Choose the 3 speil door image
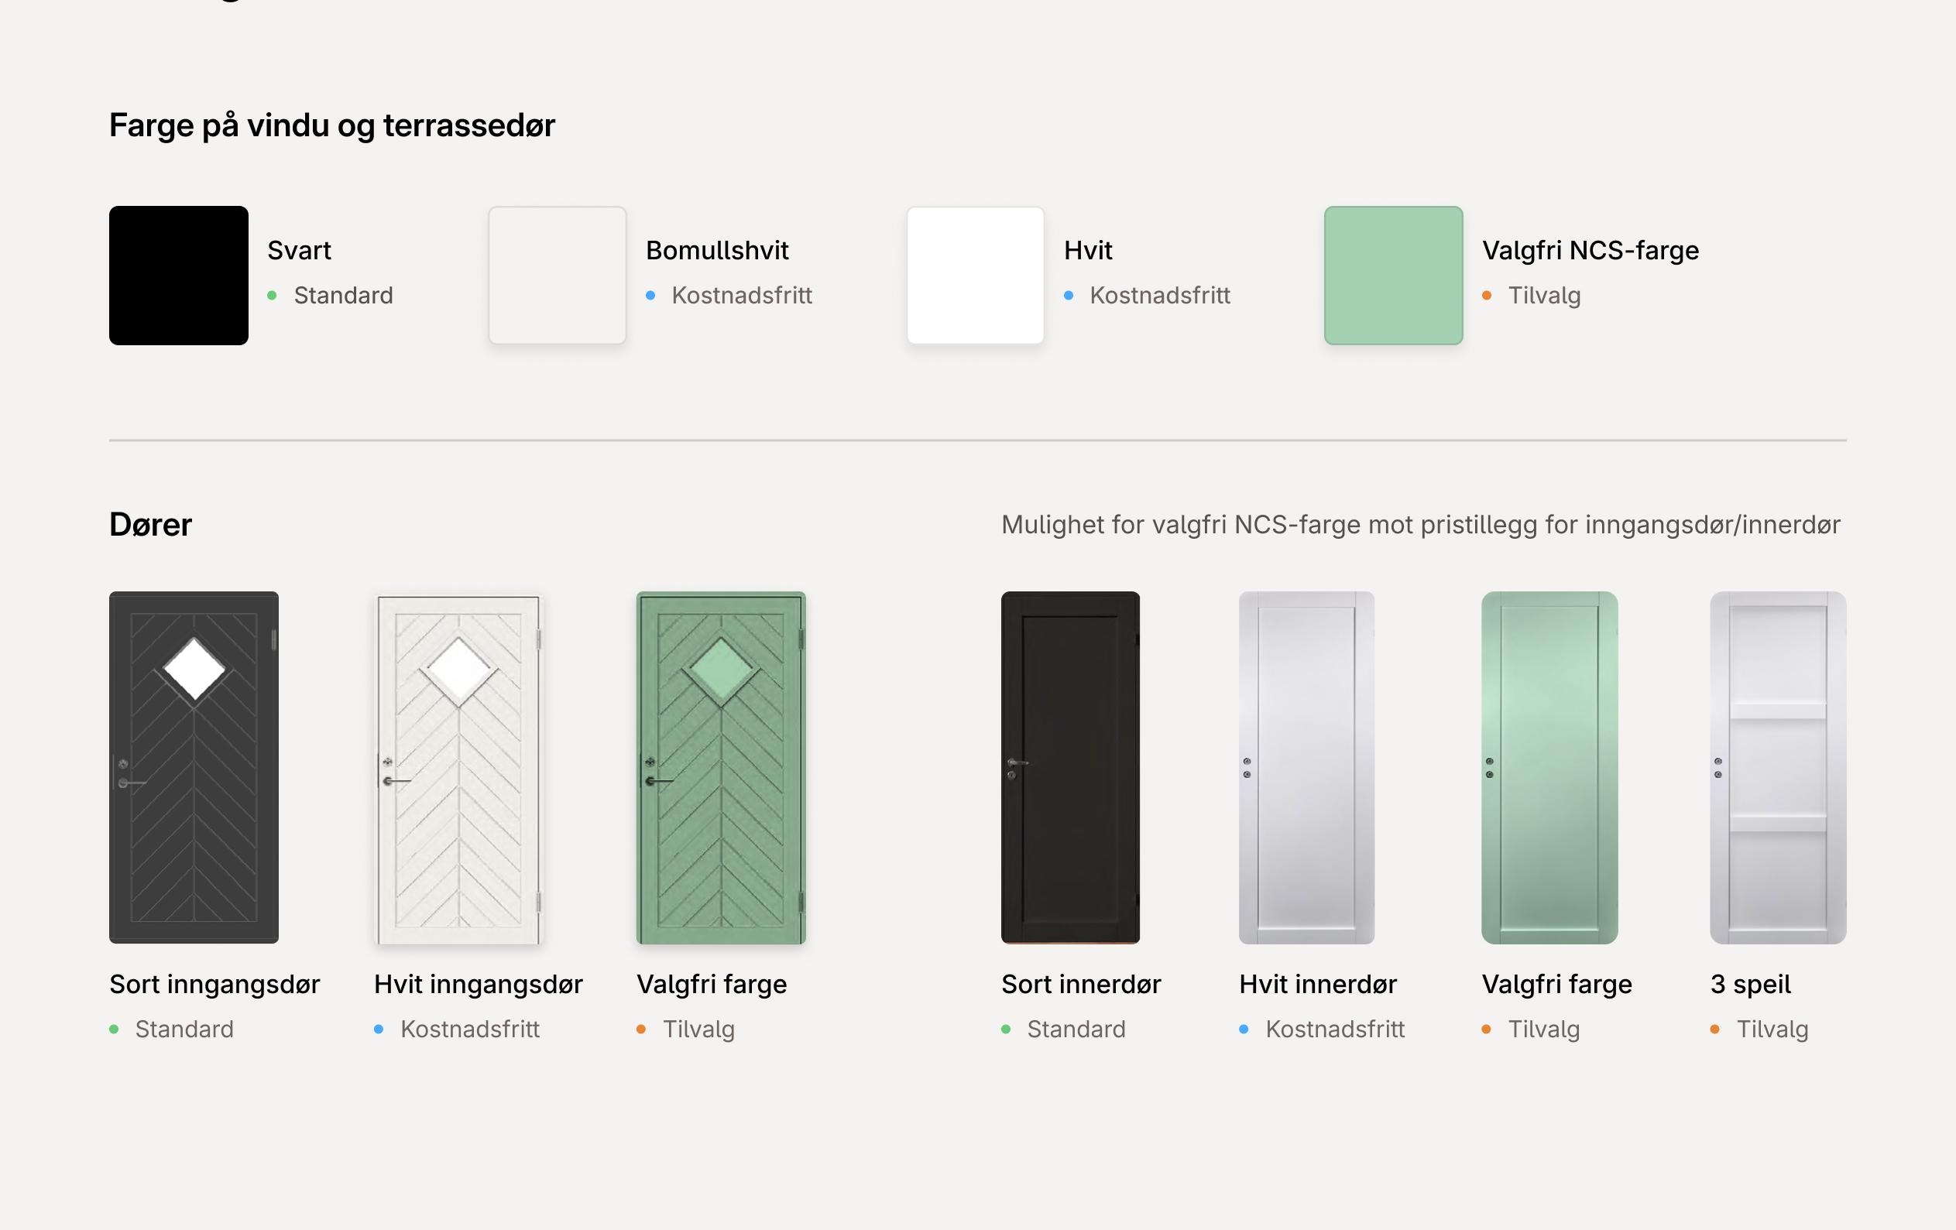Viewport: 1956px width, 1230px height. 1778,767
